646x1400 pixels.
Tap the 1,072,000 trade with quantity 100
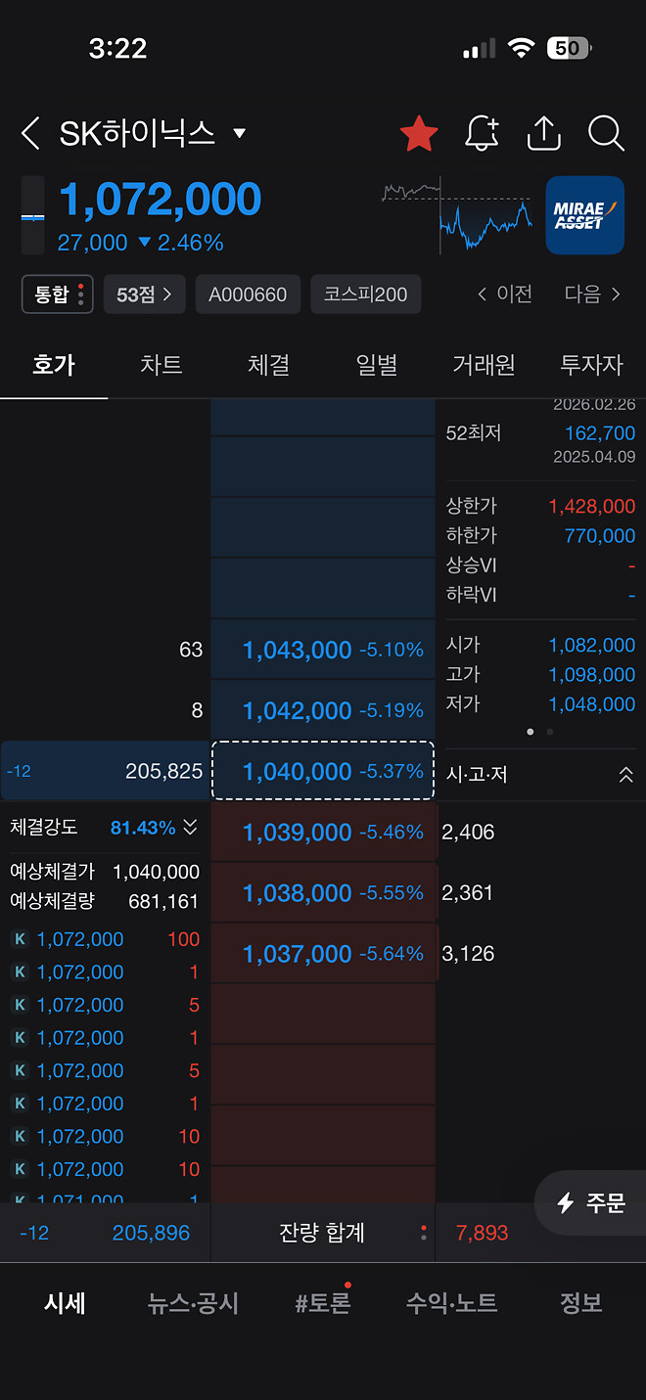105,939
